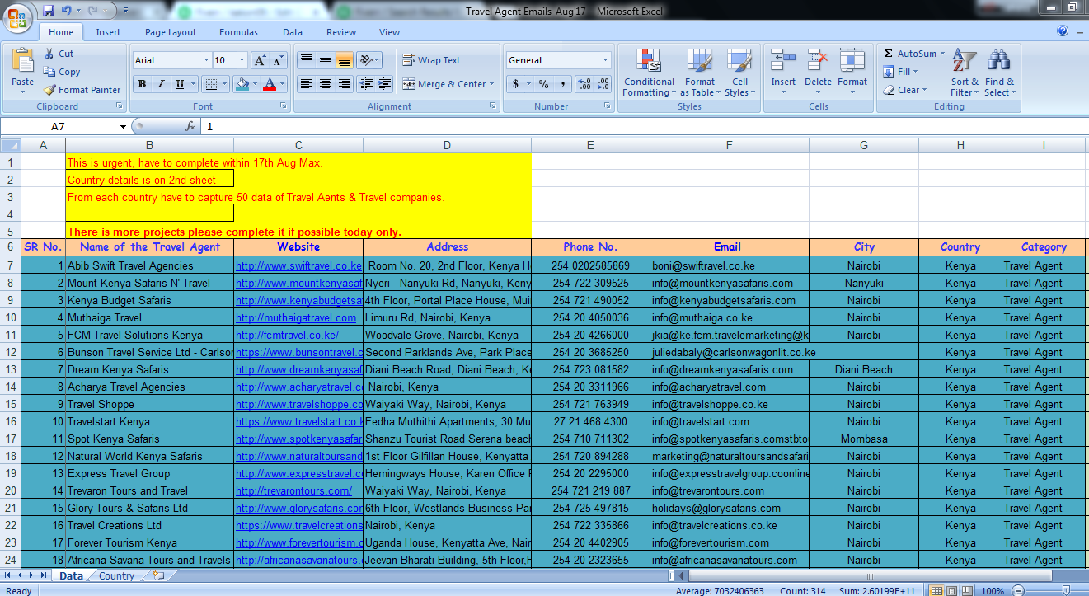Click the AutoSum sigma icon
Image resolution: width=1089 pixels, height=596 pixels.
[888, 54]
